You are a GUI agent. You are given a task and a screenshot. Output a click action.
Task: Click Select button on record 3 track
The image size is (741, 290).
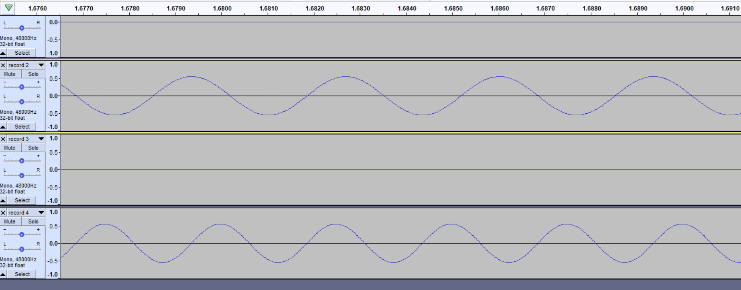(22, 200)
